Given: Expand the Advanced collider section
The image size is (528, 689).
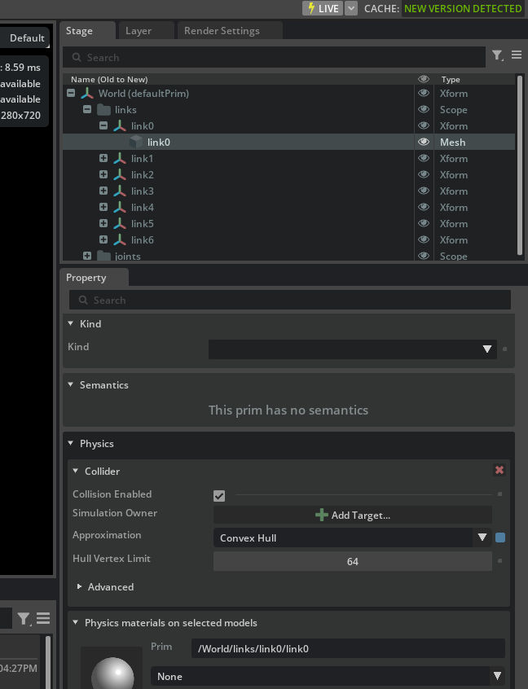Looking at the screenshot, I should coord(80,587).
